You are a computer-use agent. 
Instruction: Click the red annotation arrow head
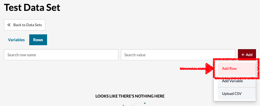(209, 69)
